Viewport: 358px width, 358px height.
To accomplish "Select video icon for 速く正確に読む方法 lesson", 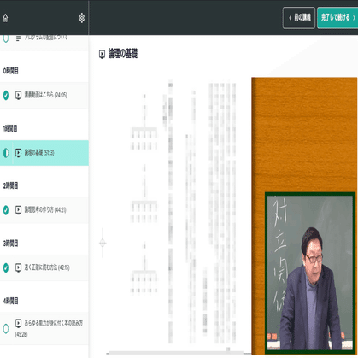I will [x=18, y=267].
